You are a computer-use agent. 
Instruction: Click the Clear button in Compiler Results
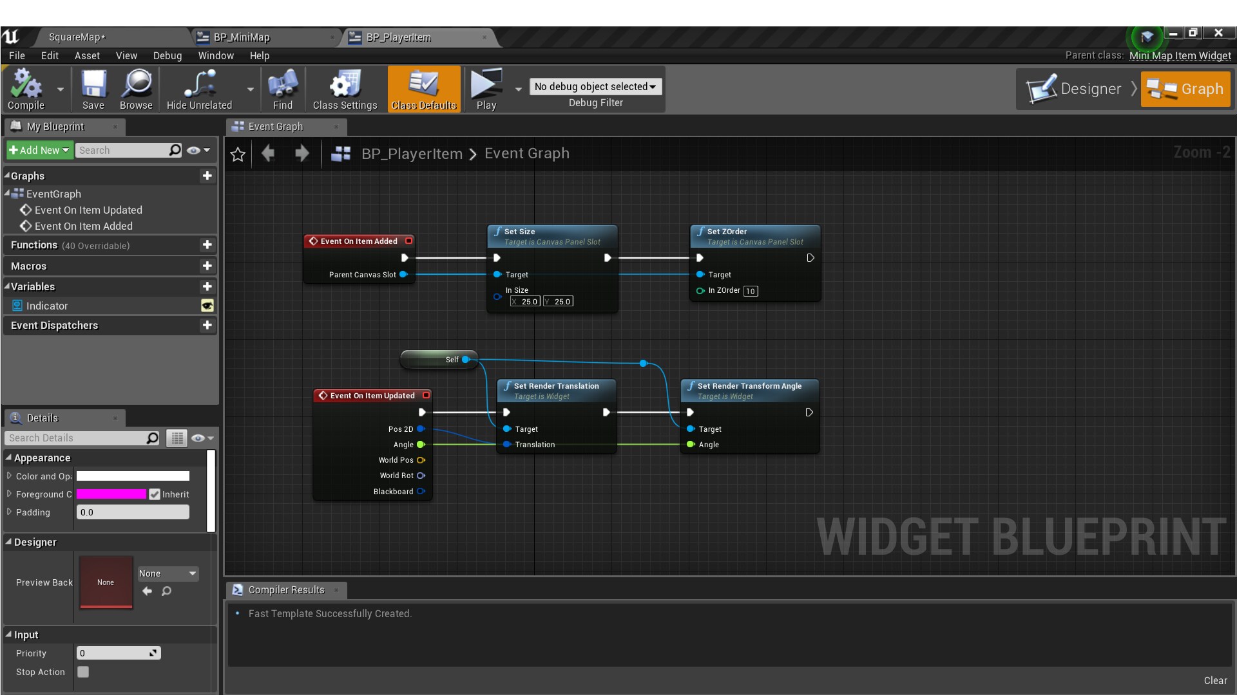[x=1215, y=680]
